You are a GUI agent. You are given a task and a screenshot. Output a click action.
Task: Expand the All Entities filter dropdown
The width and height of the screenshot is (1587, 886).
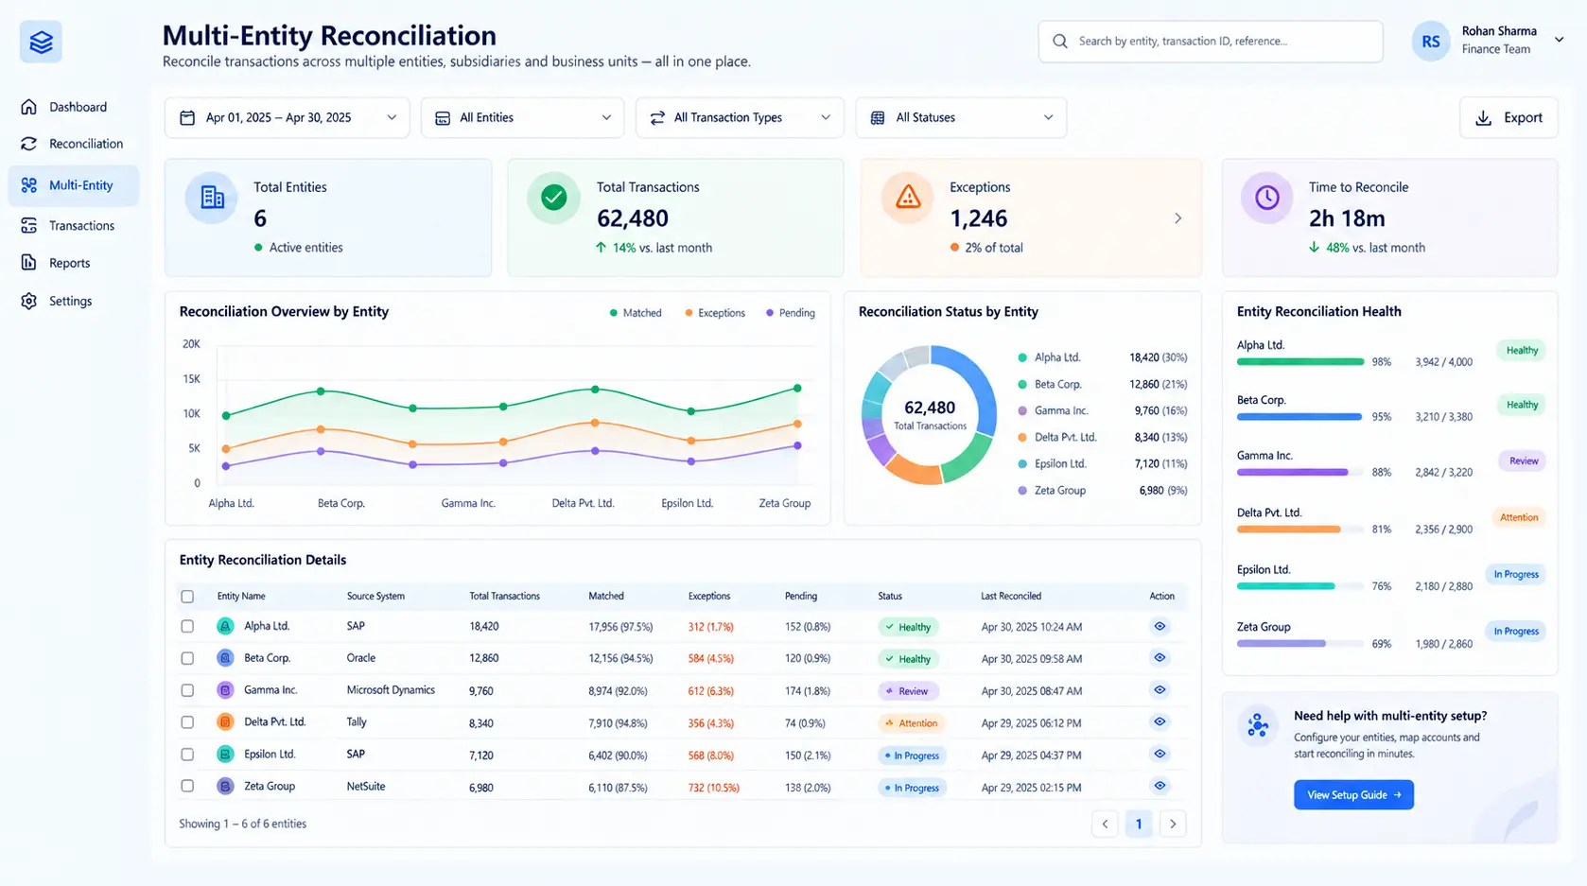pos(522,117)
